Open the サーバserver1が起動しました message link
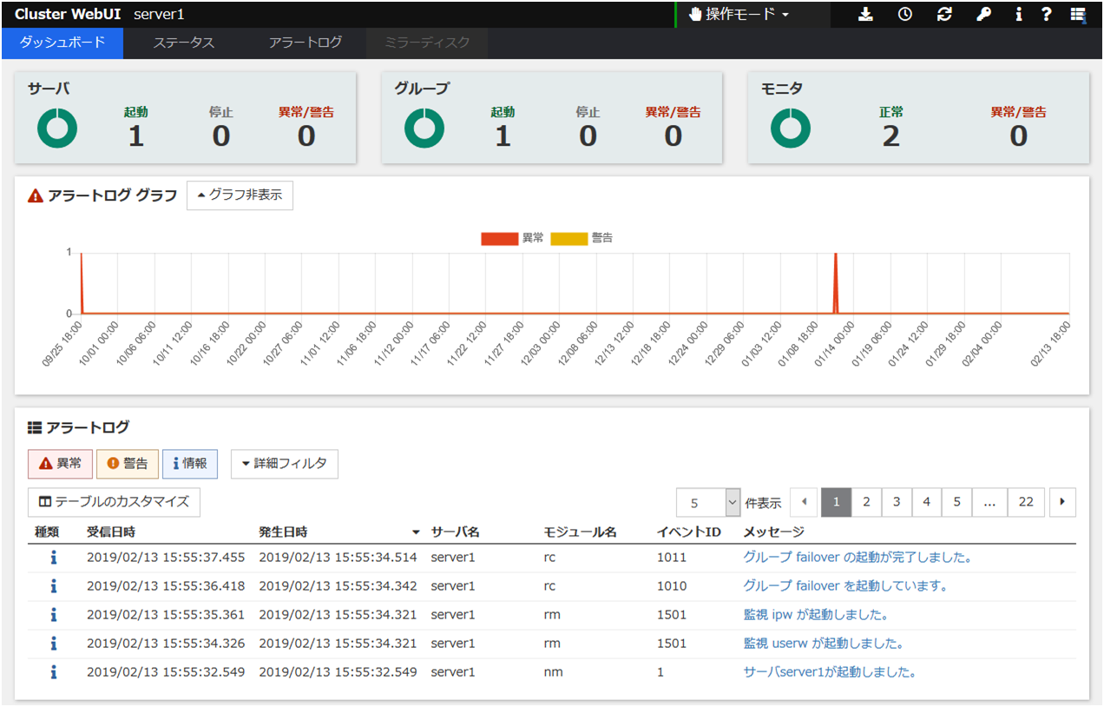The height and width of the screenshot is (707, 1104). tap(830, 672)
